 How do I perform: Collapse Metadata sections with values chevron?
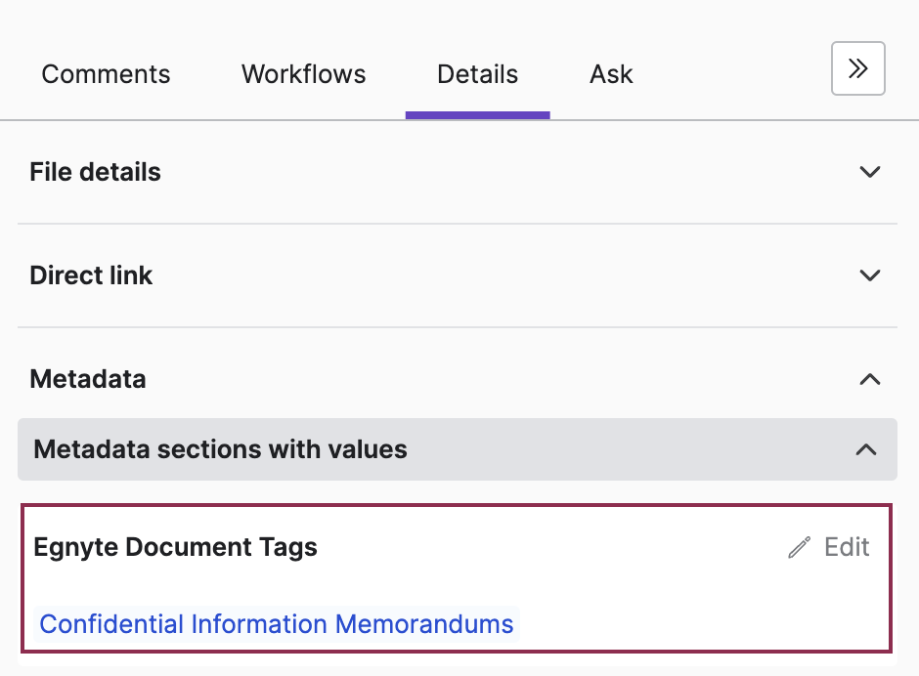click(x=866, y=449)
